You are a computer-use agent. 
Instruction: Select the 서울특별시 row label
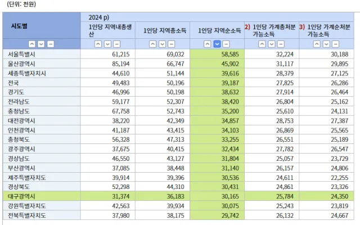click(21, 54)
